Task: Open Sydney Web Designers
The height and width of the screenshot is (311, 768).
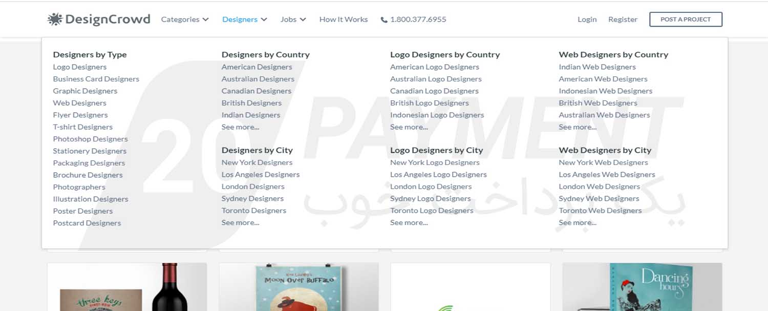Action: pos(599,199)
